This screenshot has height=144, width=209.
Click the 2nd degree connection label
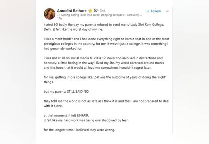point(102,10)
